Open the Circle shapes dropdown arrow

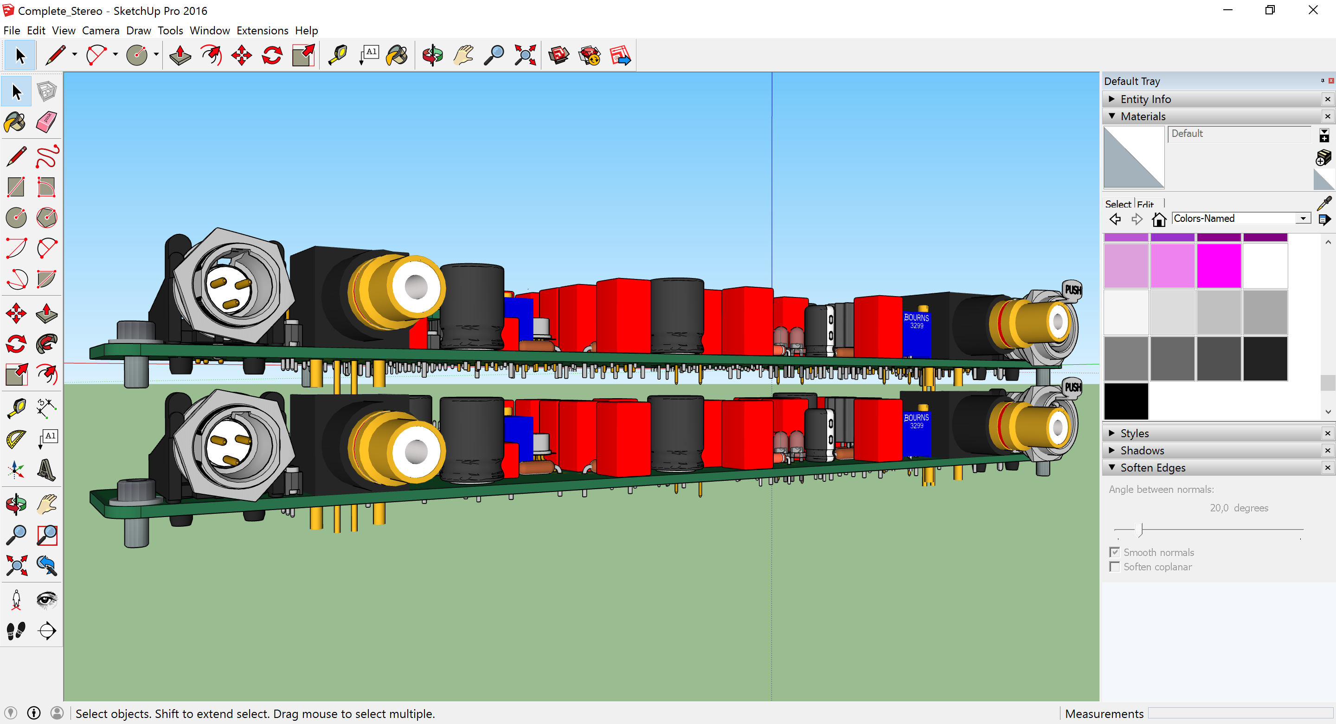(156, 54)
